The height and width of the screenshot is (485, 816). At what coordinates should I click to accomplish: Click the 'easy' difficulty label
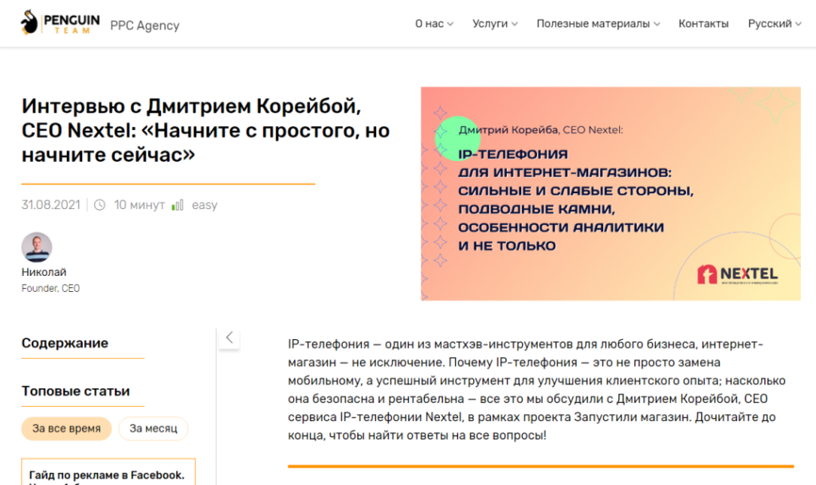pyautogui.click(x=204, y=205)
